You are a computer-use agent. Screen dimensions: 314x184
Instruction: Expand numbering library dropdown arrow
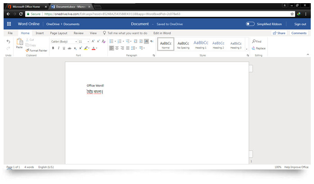[x=123, y=41]
